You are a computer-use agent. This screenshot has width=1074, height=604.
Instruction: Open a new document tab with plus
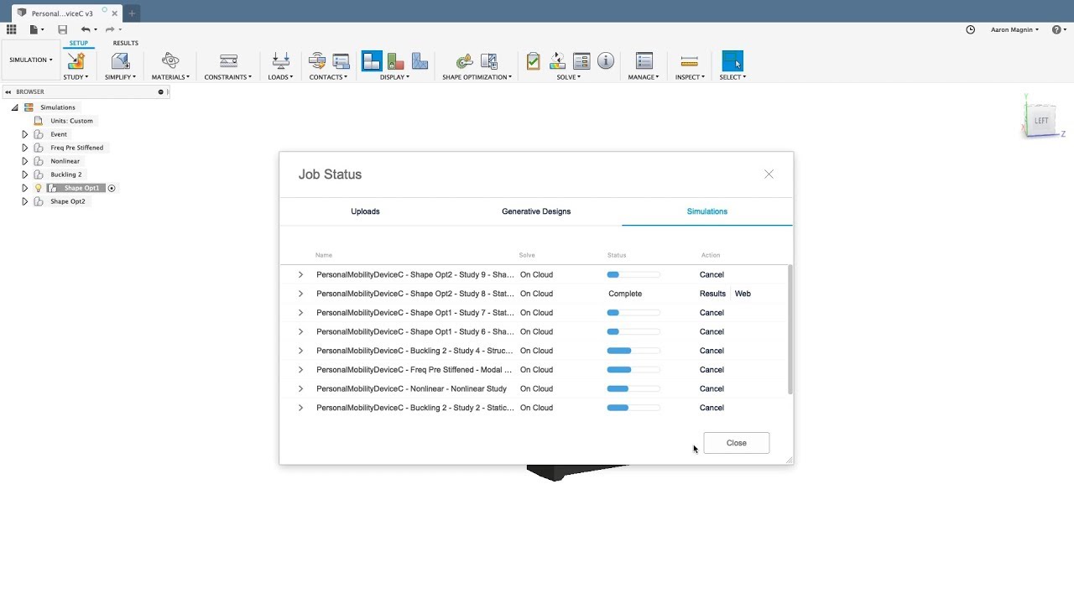pyautogui.click(x=132, y=13)
